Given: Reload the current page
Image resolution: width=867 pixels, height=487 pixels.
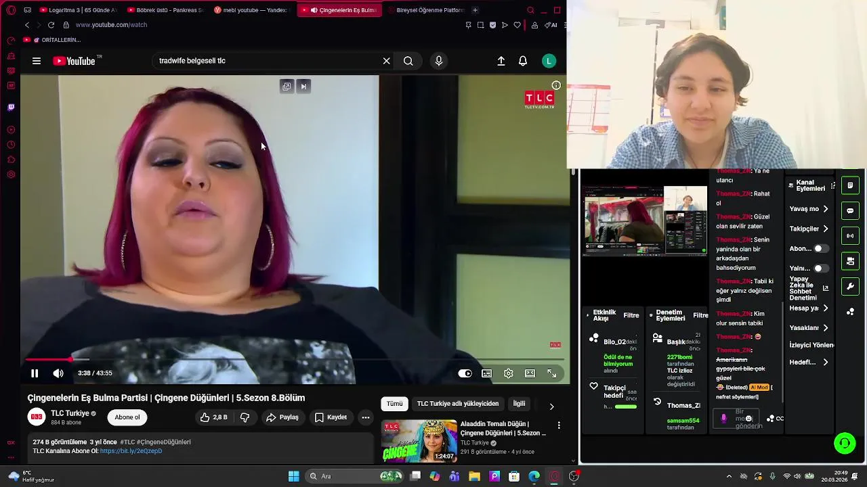Looking at the screenshot, I should coord(51,25).
